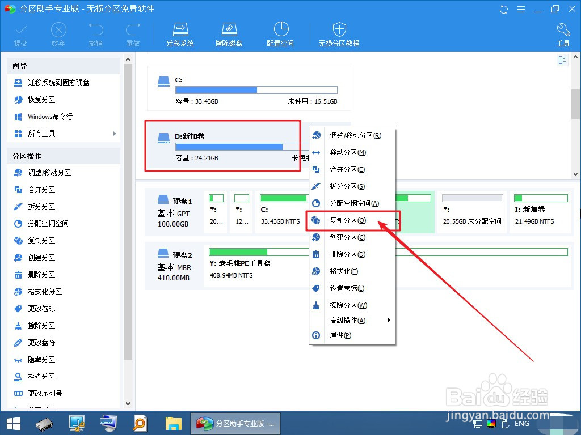This screenshot has width=581, height=435.
Task: Click the 提交 checkmark button
Action: point(21,35)
